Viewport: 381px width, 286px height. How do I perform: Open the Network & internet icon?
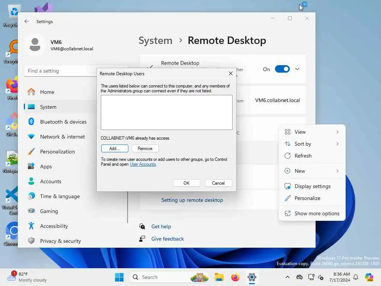(31, 137)
